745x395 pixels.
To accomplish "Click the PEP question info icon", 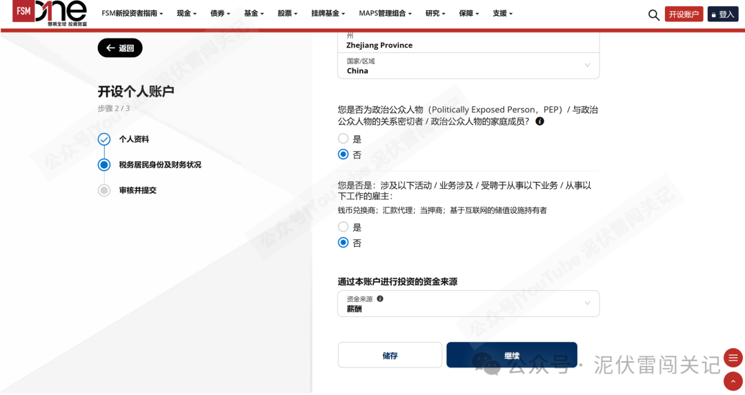I will (x=539, y=121).
